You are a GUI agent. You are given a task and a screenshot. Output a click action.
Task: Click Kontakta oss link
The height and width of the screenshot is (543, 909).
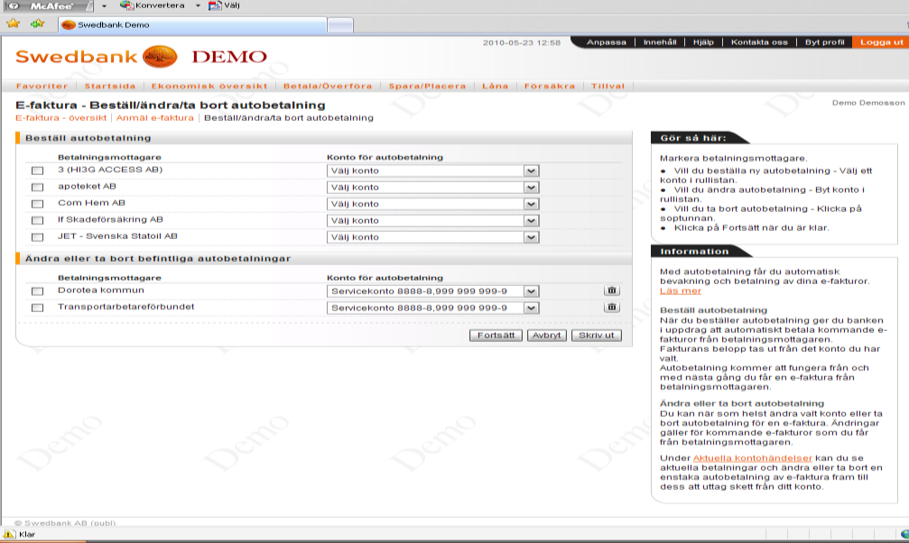(x=759, y=42)
